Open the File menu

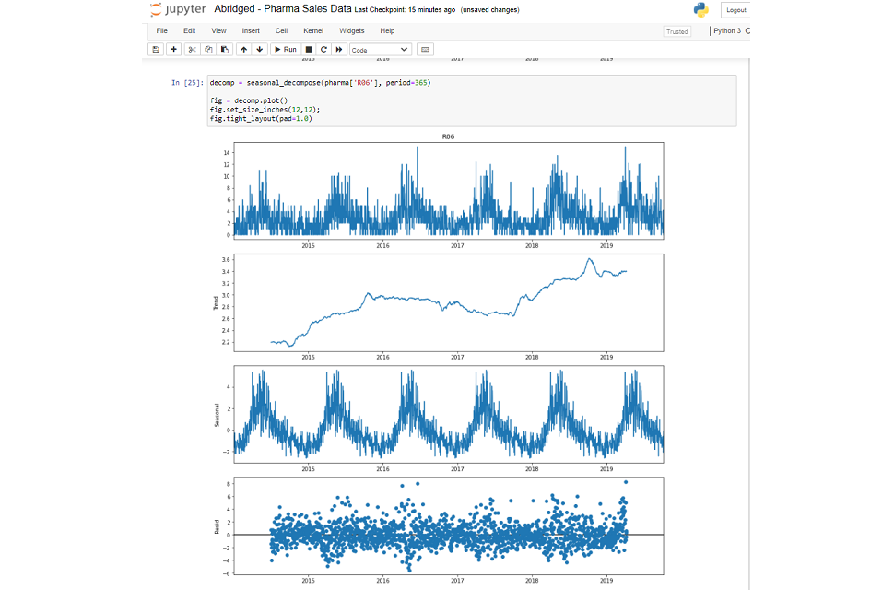(162, 30)
